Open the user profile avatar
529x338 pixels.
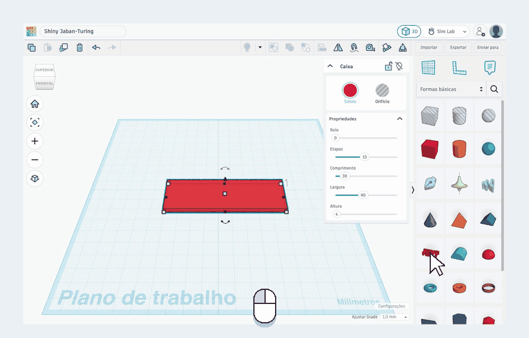[x=496, y=32]
